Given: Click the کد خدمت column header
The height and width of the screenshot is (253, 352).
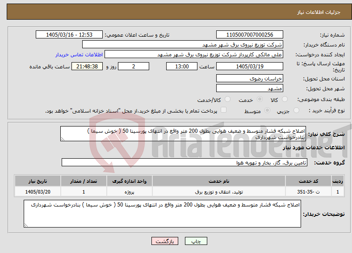Looking at the screenshot, I should pyautogui.click(x=309, y=181).
